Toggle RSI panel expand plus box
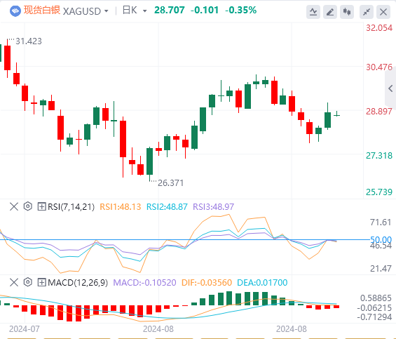This screenshot has width=396, height=339. pyautogui.click(x=41, y=206)
